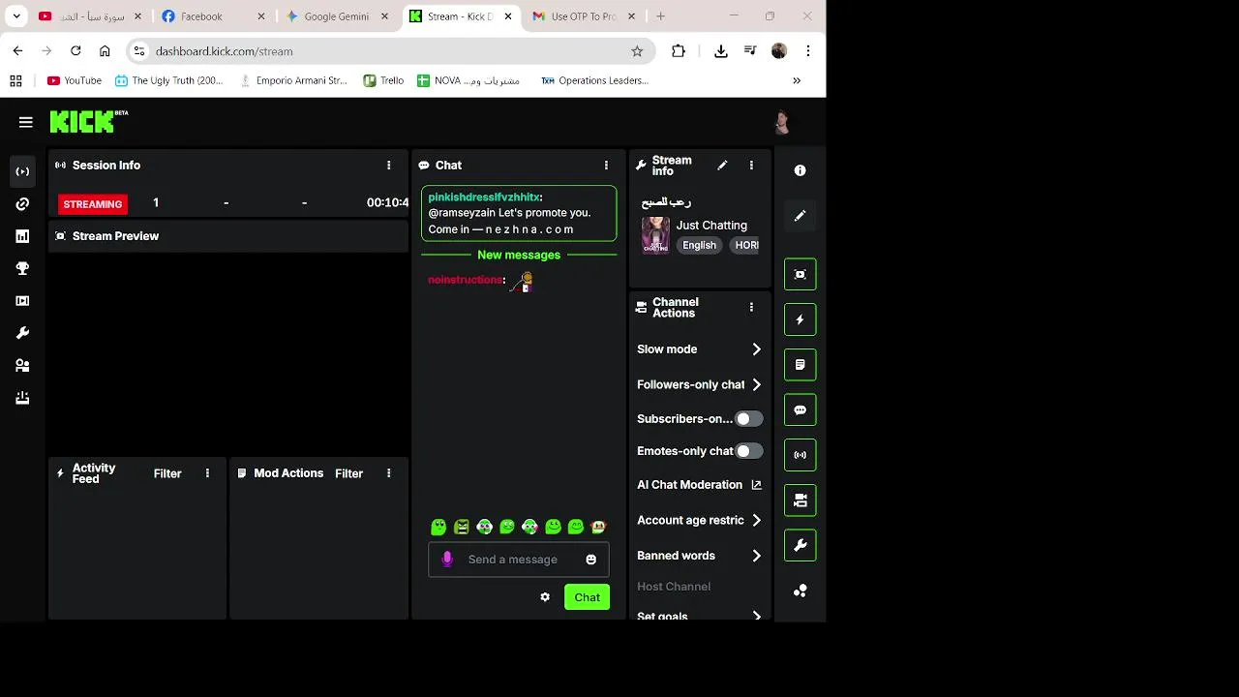Switch to the Google Gemini tab
The height and width of the screenshot is (697, 1239).
pos(336,16)
